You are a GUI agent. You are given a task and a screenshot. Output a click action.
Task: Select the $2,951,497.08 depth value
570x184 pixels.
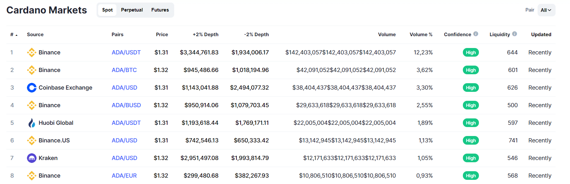[x=200, y=158]
